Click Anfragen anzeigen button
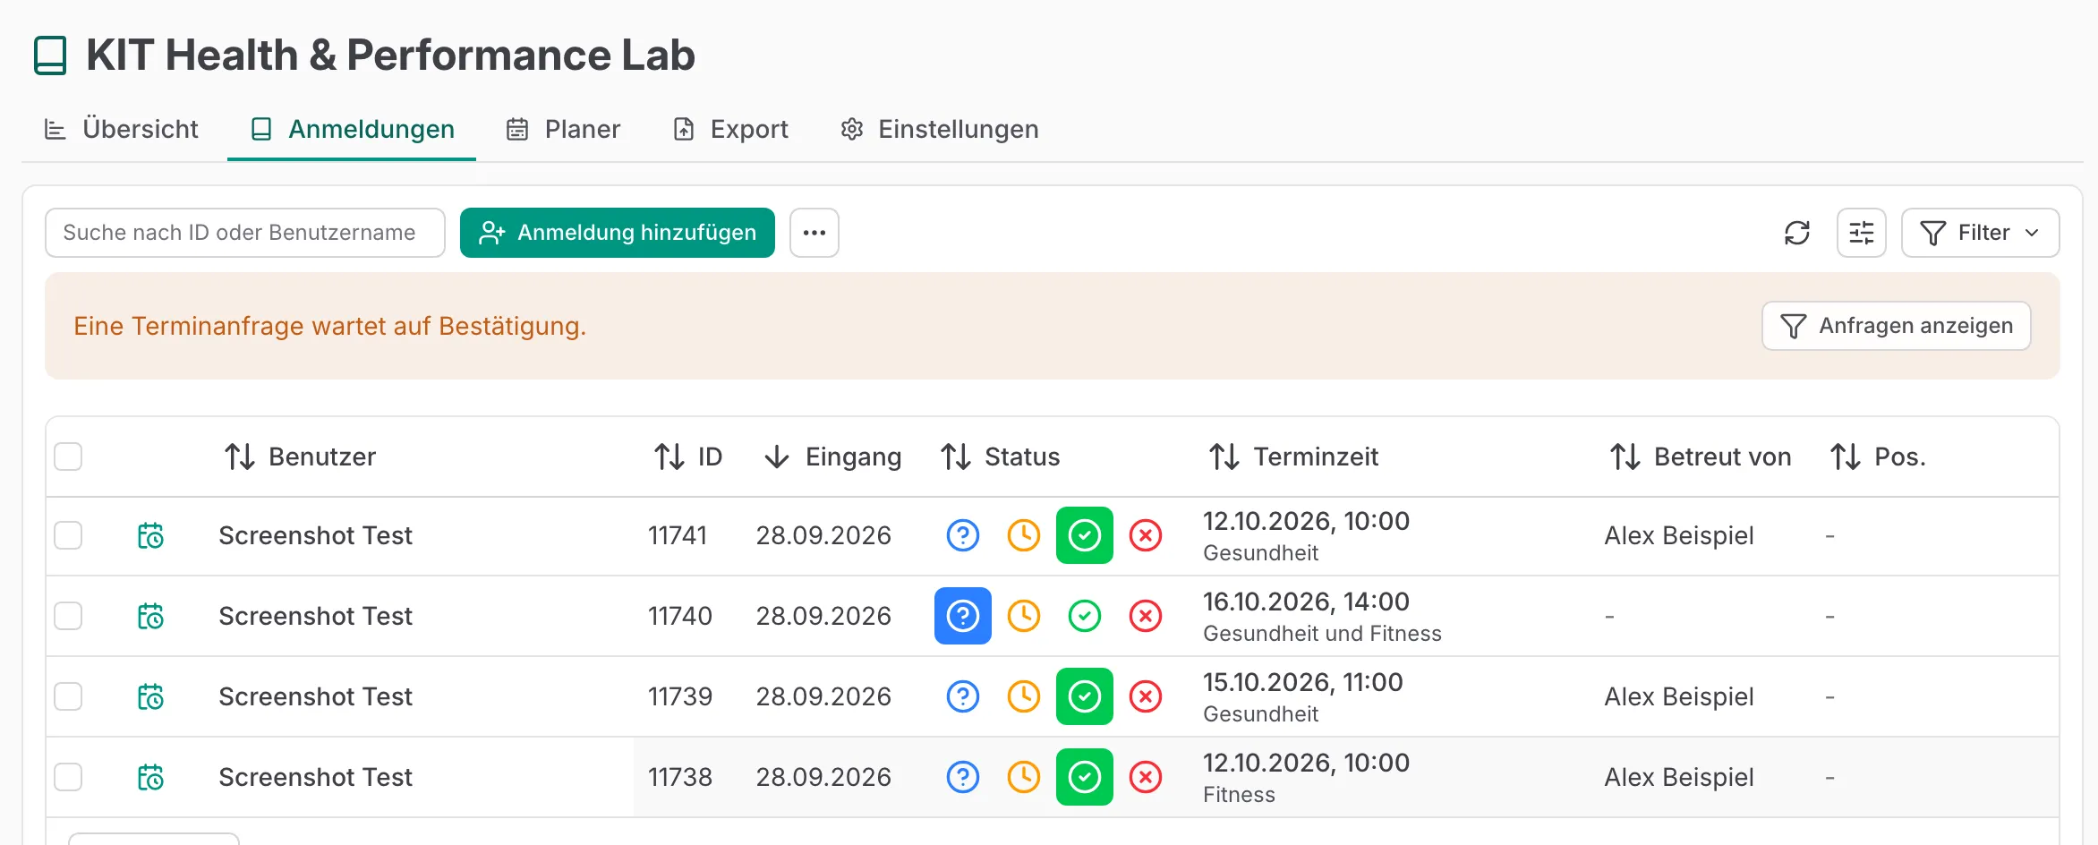 (1896, 326)
